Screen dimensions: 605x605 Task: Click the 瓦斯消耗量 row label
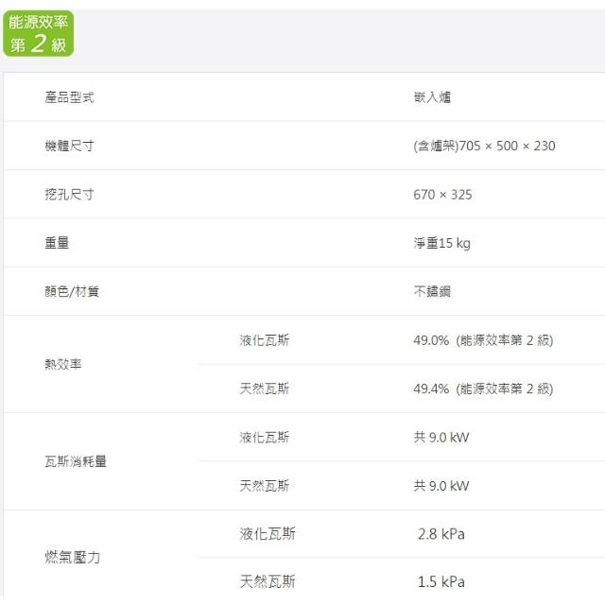pos(76,461)
